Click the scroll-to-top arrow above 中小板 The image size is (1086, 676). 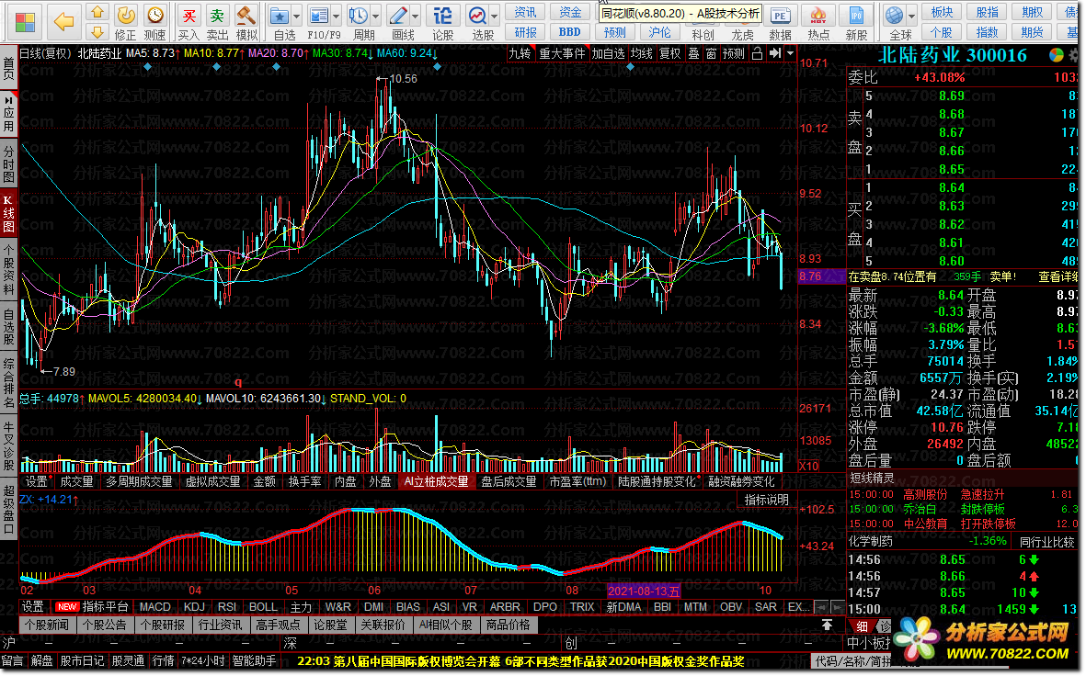828,625
